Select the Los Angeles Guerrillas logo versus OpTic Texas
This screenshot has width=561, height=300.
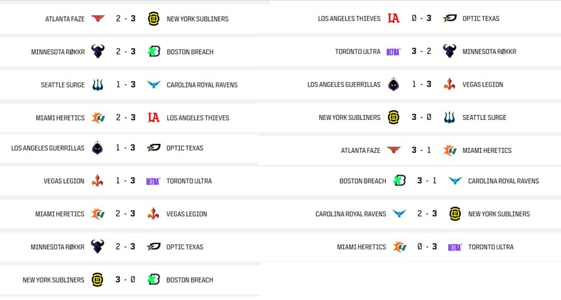[98, 148]
